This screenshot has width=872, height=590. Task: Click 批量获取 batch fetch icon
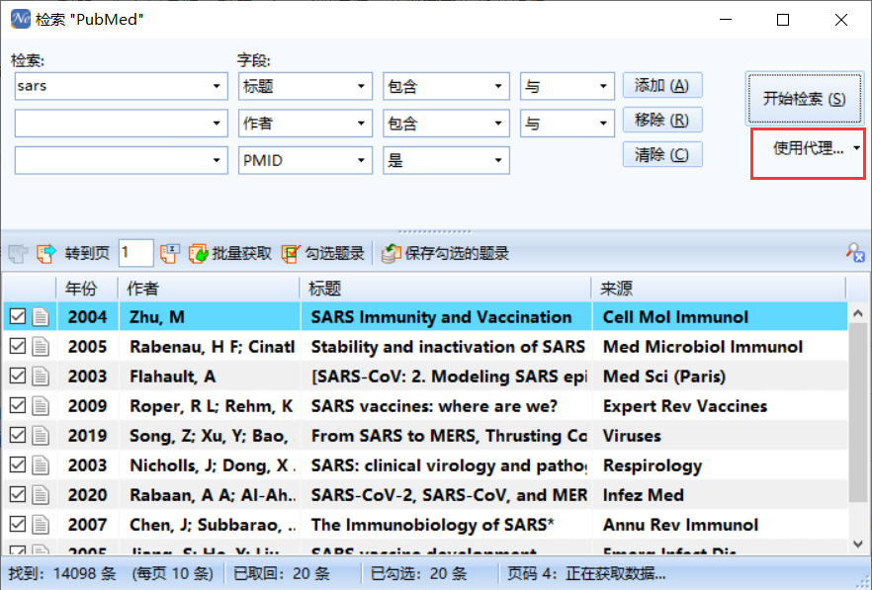click(x=198, y=254)
